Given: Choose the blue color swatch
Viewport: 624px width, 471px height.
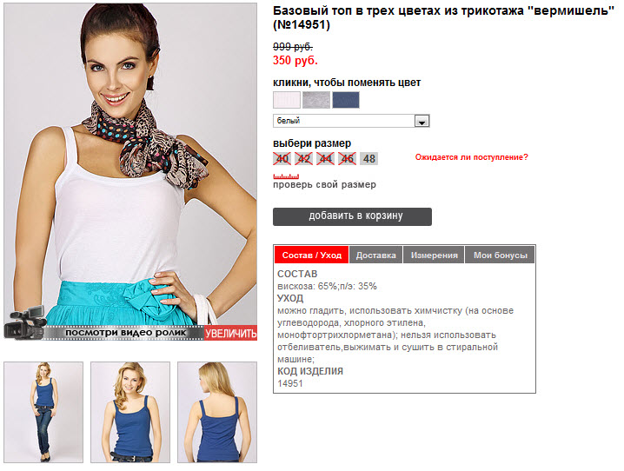Looking at the screenshot, I should pos(346,100).
